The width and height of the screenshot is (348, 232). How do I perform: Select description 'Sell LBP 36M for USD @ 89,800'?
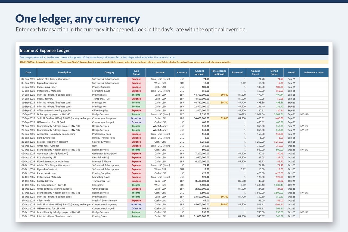coord(64,118)
